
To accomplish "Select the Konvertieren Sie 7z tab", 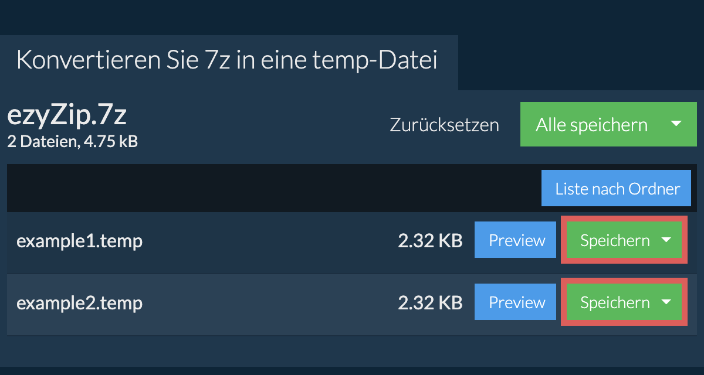I will click(228, 62).
